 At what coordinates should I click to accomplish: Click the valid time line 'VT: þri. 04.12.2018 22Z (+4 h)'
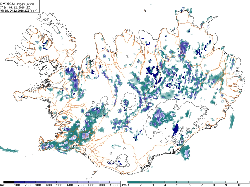(x=19, y=11)
